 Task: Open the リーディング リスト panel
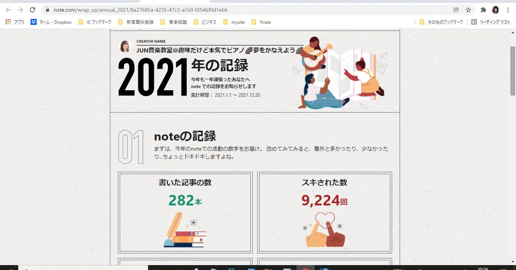(490, 22)
